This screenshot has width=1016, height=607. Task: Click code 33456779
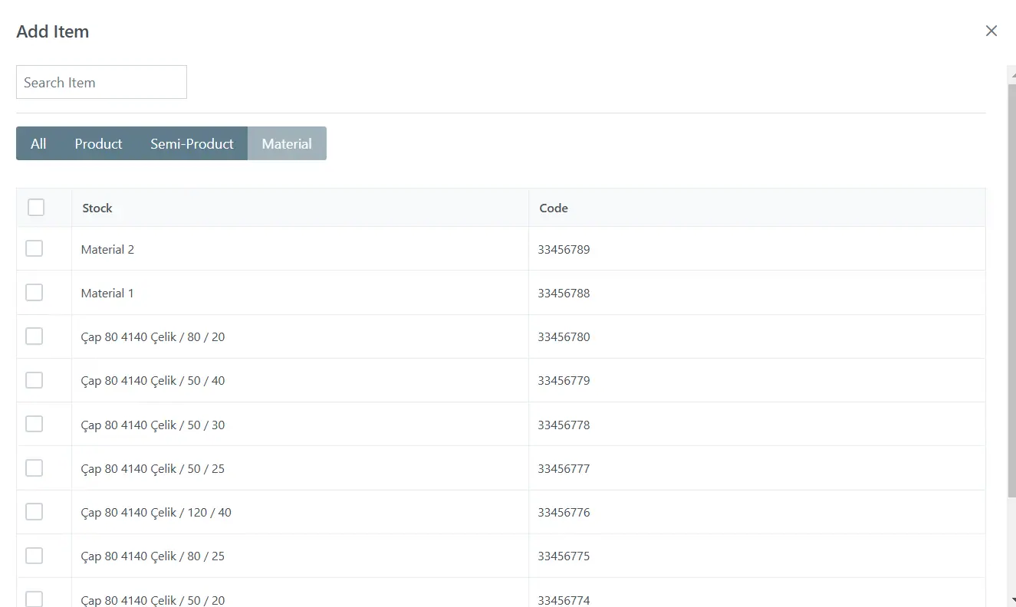click(564, 380)
